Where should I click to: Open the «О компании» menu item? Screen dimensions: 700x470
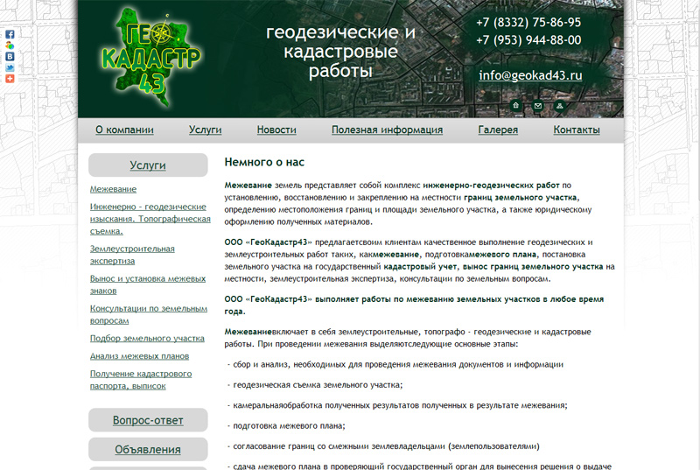[124, 130]
